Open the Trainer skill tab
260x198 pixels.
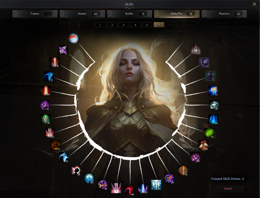point(35,14)
